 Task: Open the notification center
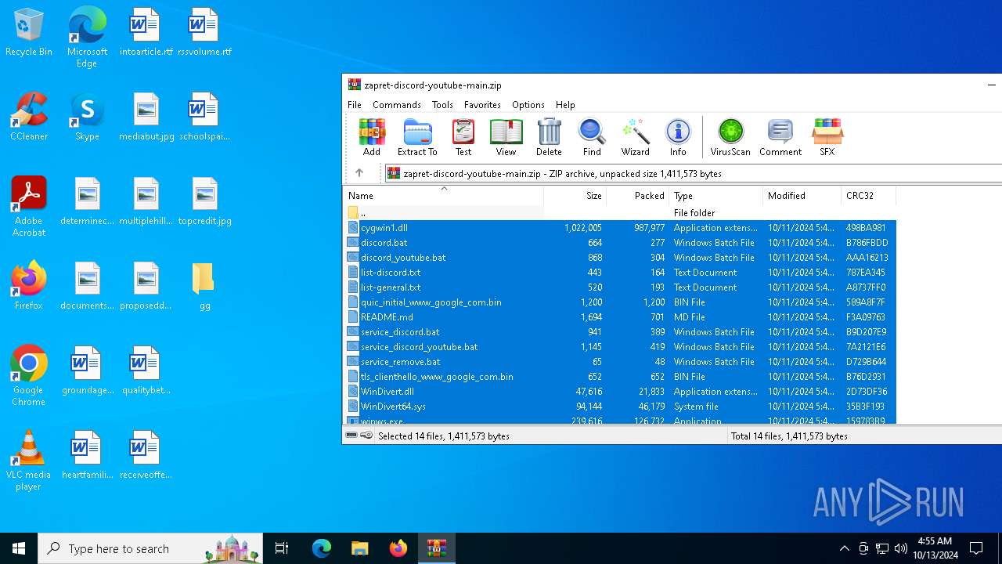click(976, 548)
